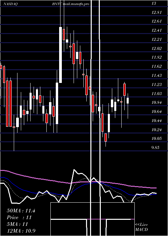
Task: Click the 10.44 price axis label
Action: pyautogui.click(x=157, y=121)
